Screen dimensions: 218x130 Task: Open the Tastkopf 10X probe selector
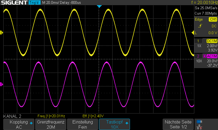[x=114, y=125]
